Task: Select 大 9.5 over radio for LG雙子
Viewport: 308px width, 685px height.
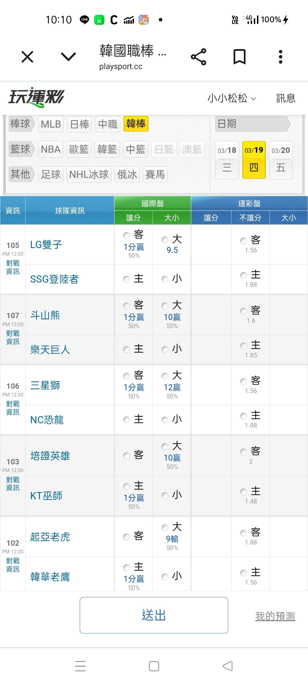Action: coord(165,240)
